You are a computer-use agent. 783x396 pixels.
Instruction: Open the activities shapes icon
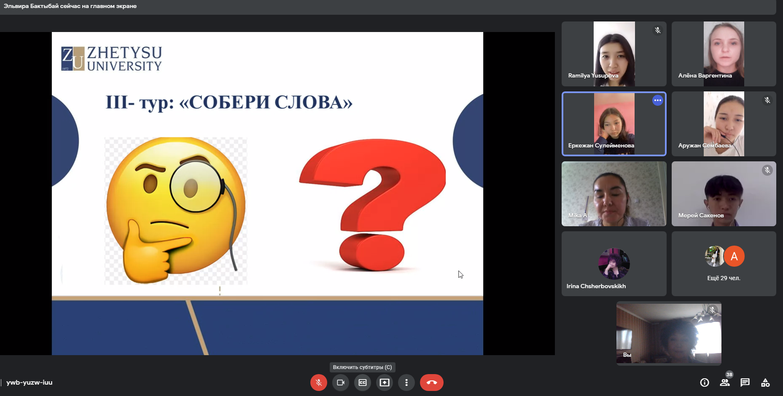pos(765,383)
